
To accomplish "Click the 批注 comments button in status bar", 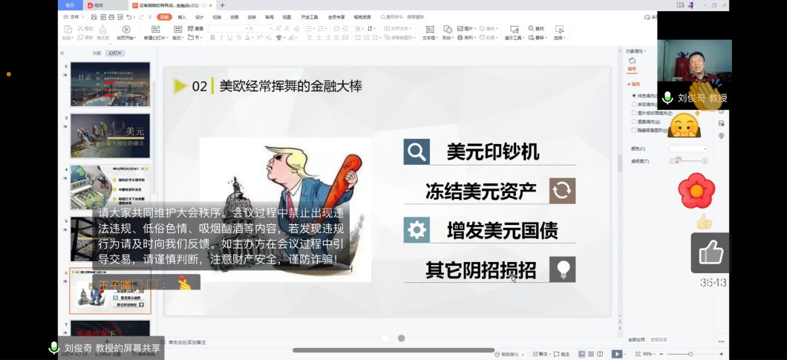I will [561, 354].
